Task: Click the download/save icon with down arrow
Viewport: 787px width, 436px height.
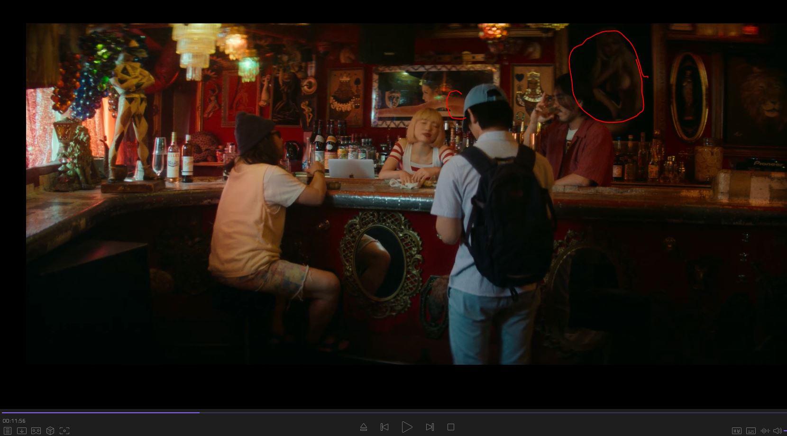Action: click(x=21, y=431)
